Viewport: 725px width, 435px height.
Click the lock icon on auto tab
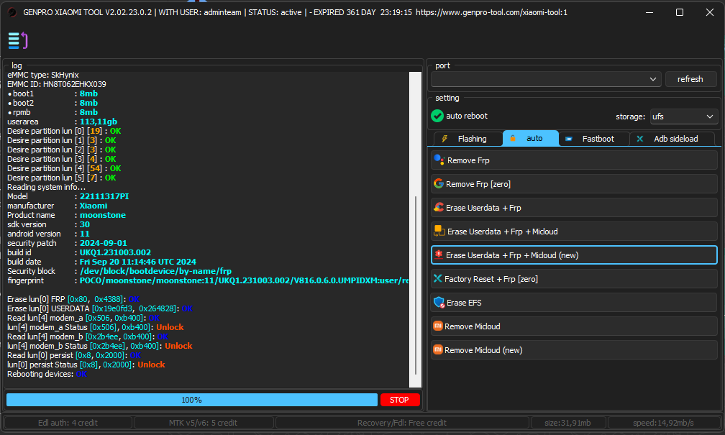(x=513, y=138)
